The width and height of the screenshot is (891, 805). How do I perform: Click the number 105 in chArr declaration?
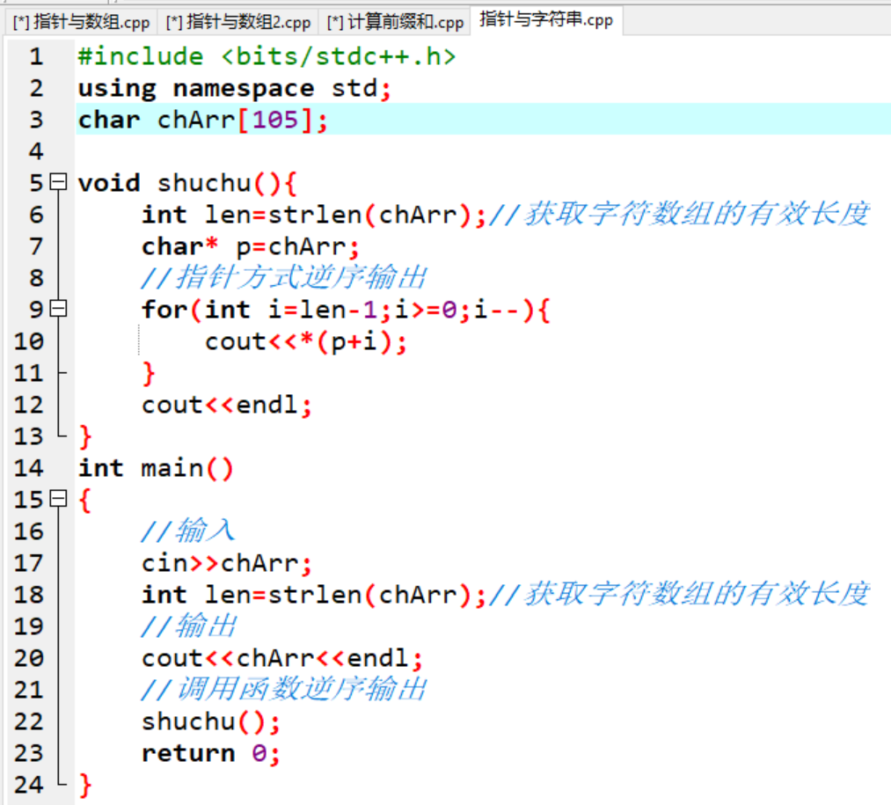[x=274, y=120]
